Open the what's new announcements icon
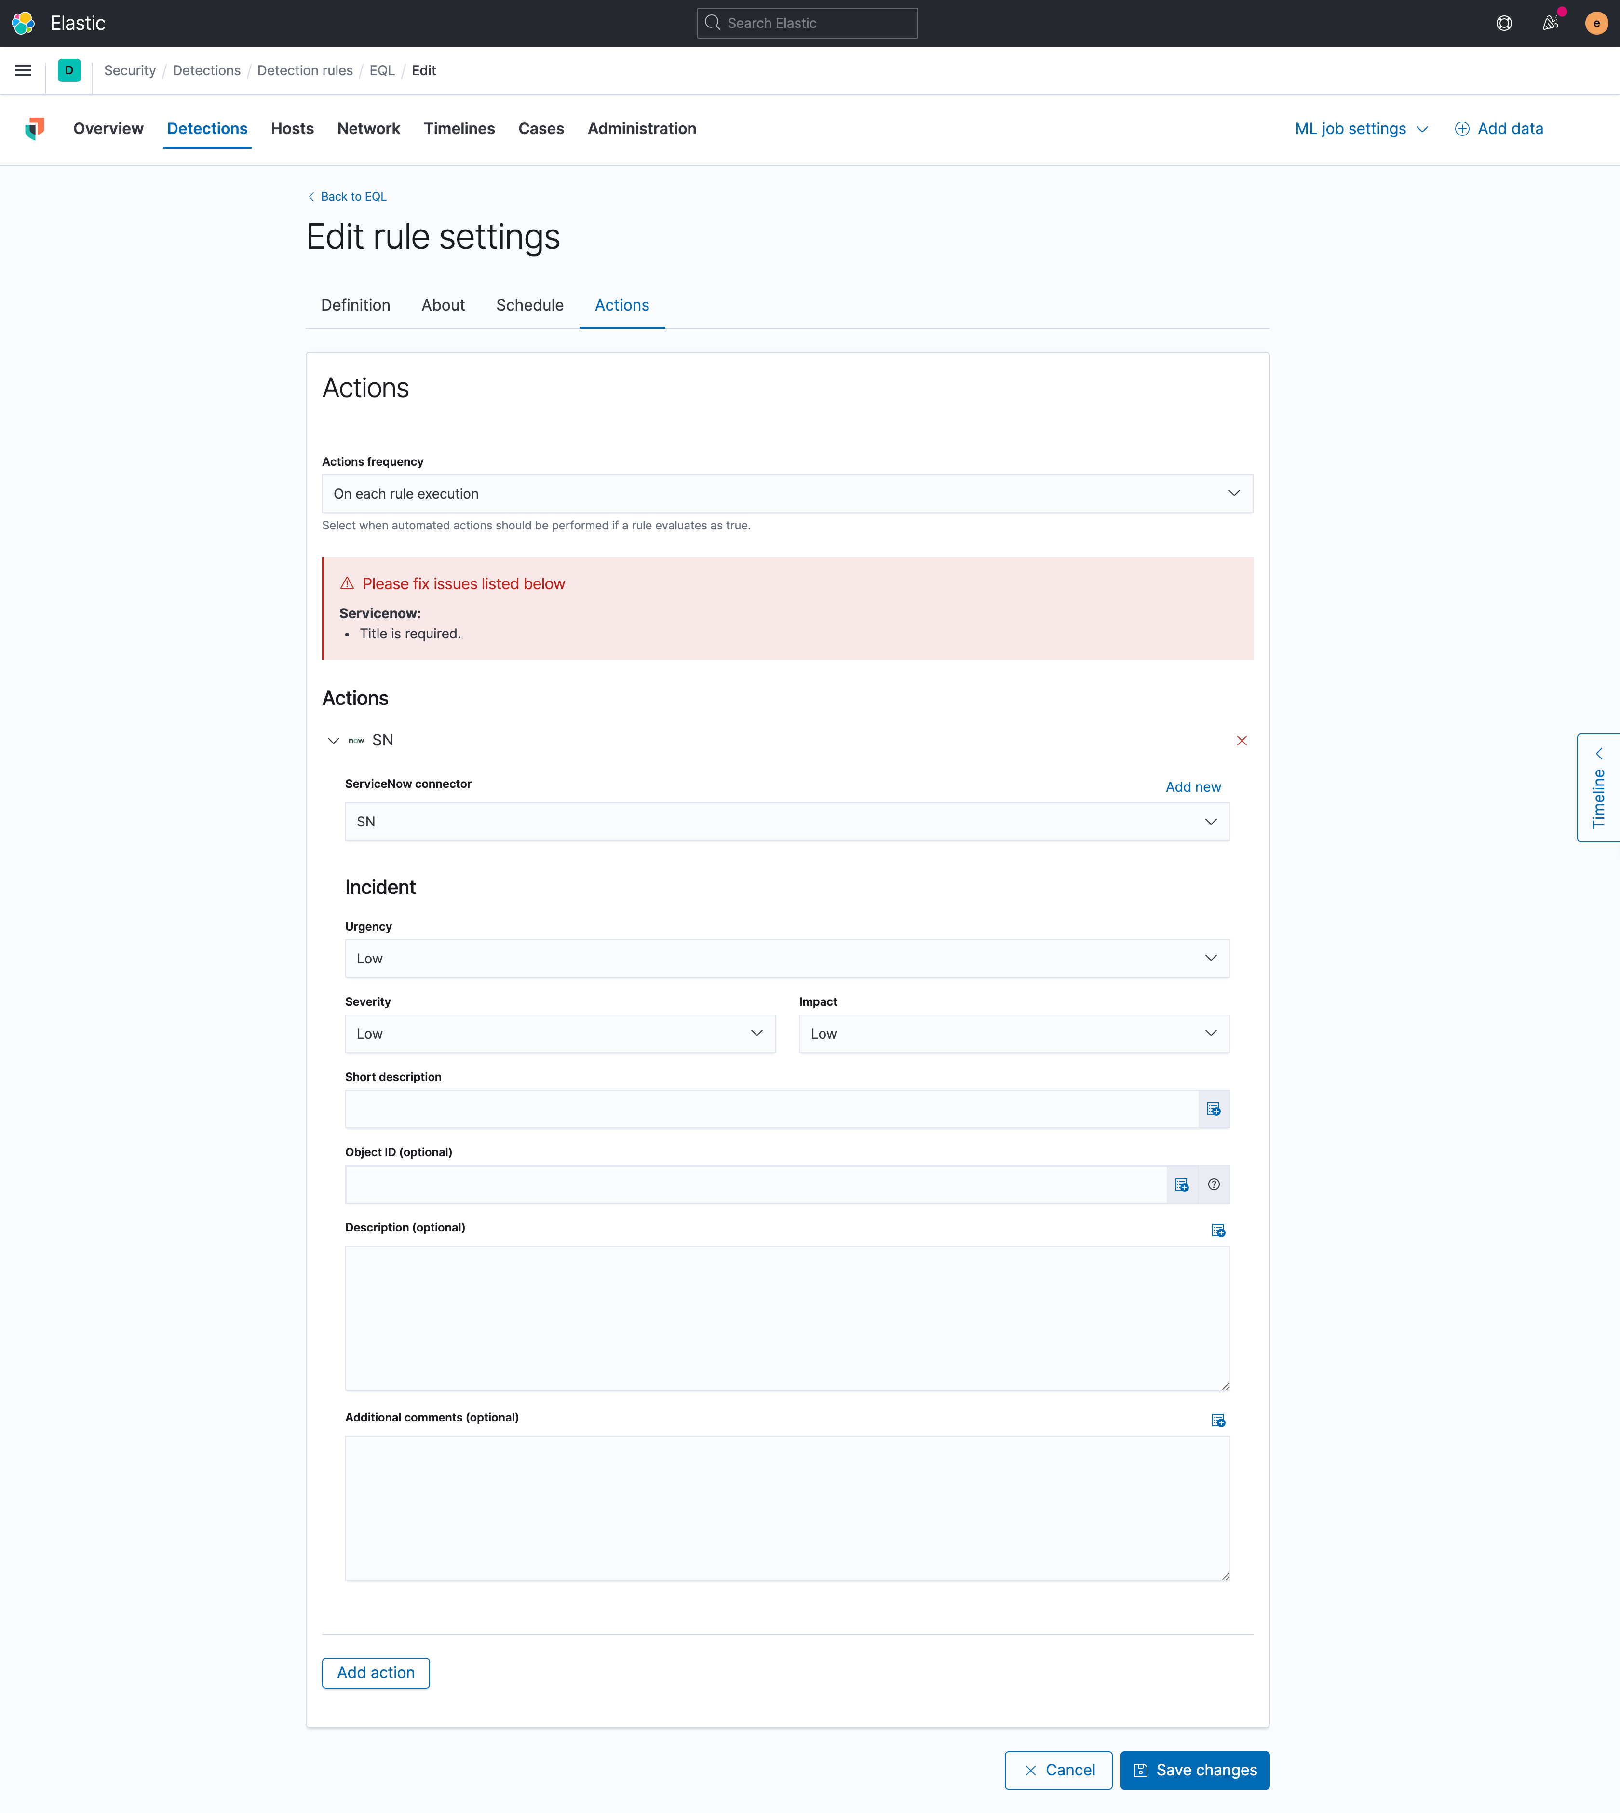 1551,22
